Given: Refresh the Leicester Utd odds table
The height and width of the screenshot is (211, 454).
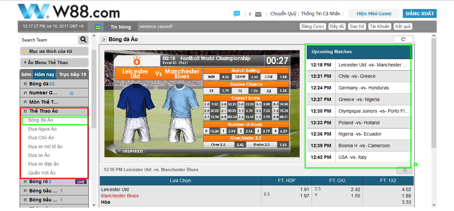Looking at the screenshot, I should tap(404, 170).
